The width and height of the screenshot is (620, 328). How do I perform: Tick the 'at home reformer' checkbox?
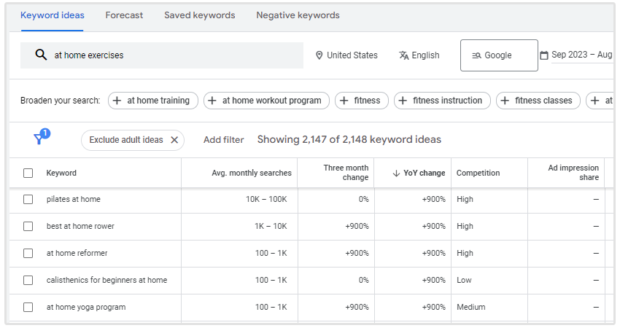[x=28, y=253]
